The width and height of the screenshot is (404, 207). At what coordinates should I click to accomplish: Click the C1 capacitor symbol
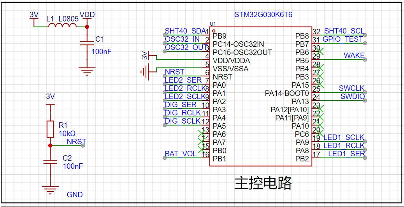(x=87, y=43)
